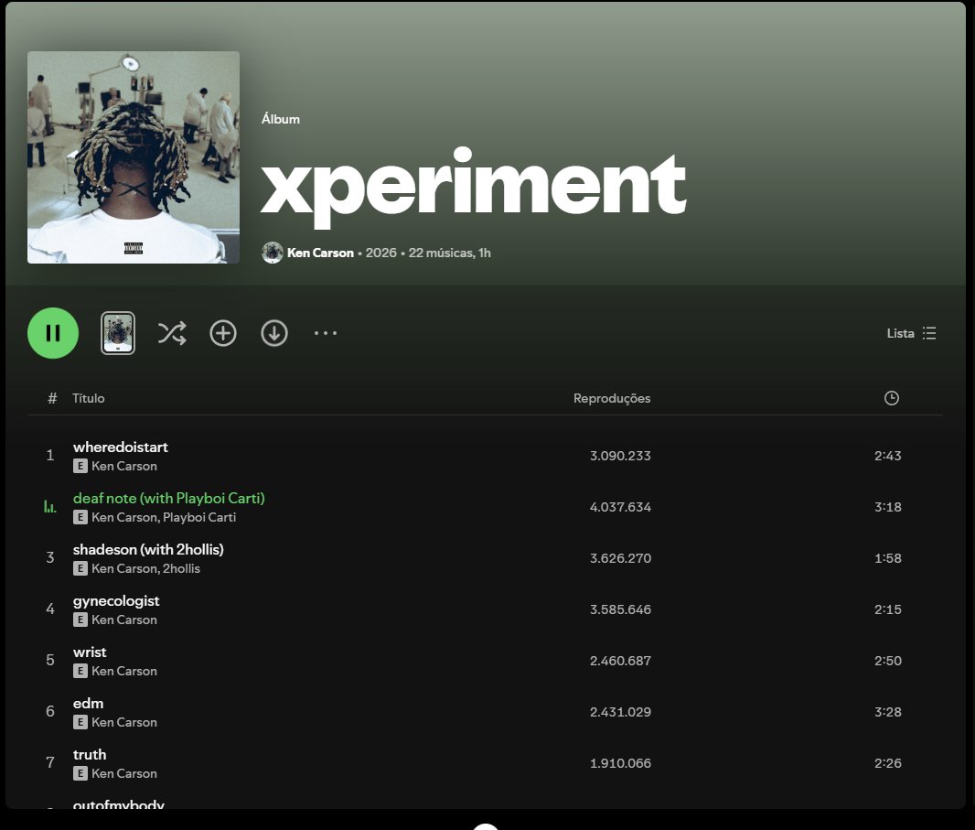Select the track gynecologist
975x830 pixels.
[x=116, y=601]
